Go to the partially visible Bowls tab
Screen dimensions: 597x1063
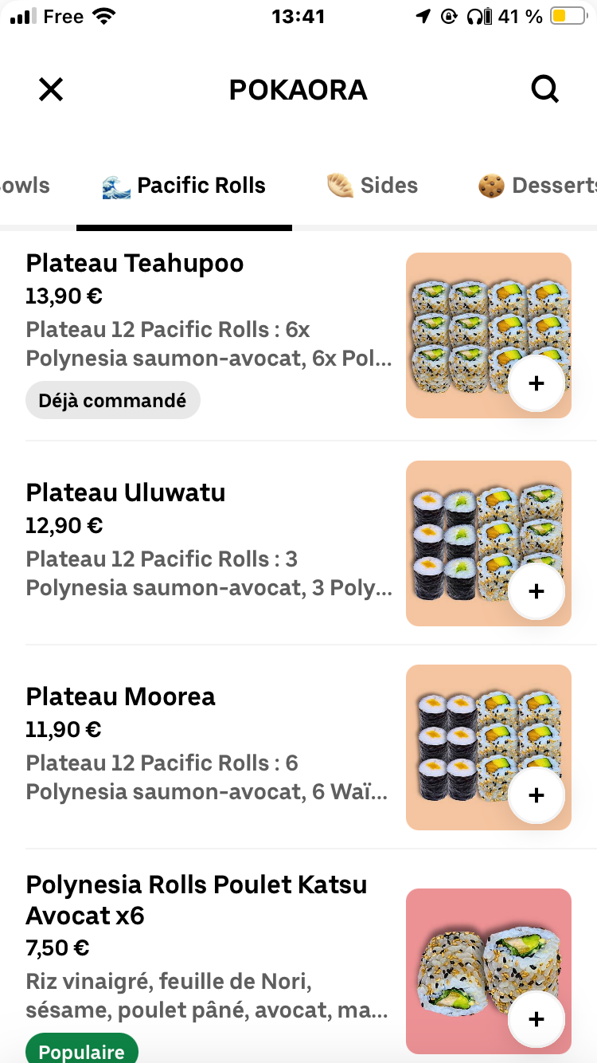coord(25,186)
